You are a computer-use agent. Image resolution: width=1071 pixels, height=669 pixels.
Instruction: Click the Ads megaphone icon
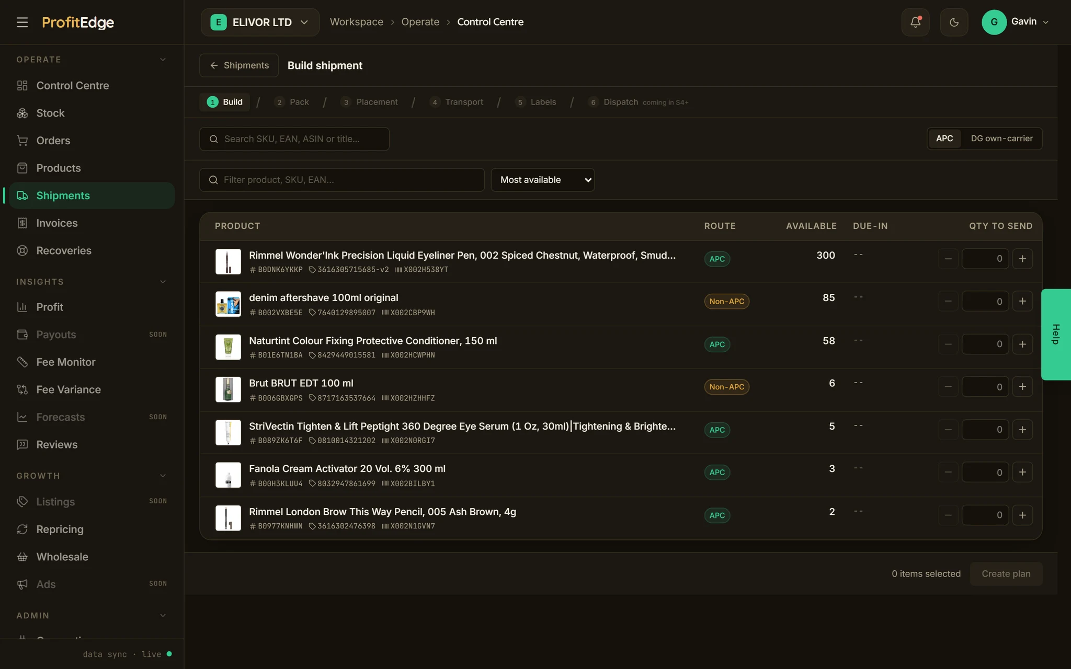[x=22, y=584]
